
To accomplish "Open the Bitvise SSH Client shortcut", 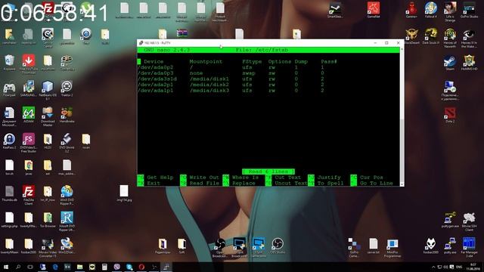I will 469,221.
